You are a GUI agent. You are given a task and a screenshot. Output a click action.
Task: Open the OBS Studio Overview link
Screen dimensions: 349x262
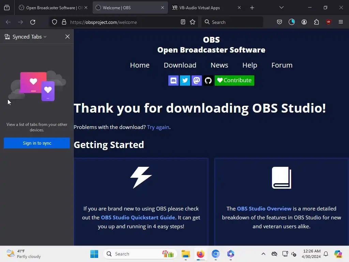tap(264, 208)
